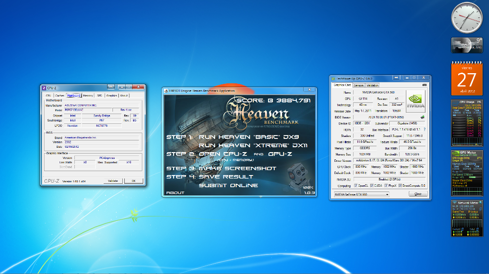This screenshot has width=489, height=274.
Task: Click Submit Online in Heaven app
Action: coord(228,185)
